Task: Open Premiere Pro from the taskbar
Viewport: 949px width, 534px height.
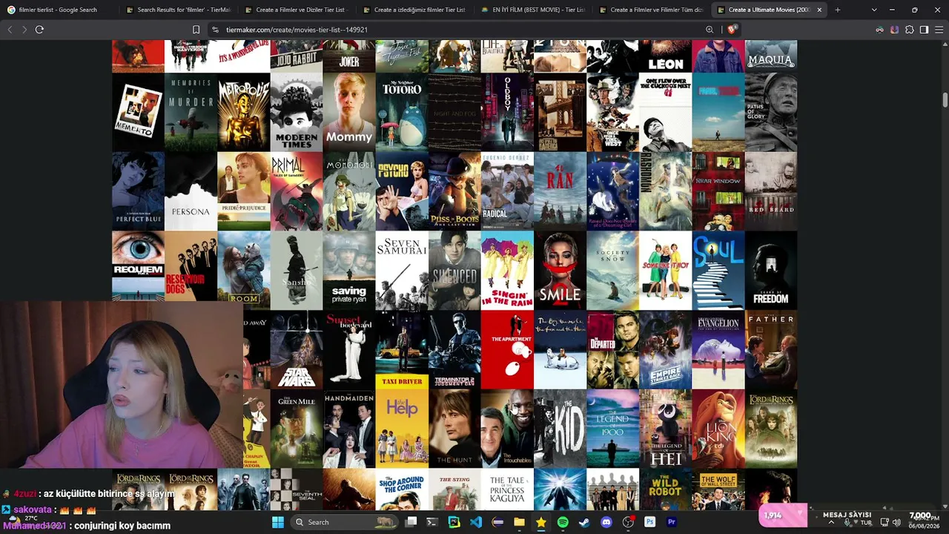Action: pos(672,522)
